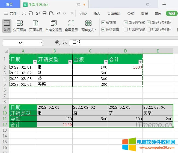Viewport: 178px width, 153px height.
Task: Click the fx insert function icon
Action: pyautogui.click(x=65, y=43)
